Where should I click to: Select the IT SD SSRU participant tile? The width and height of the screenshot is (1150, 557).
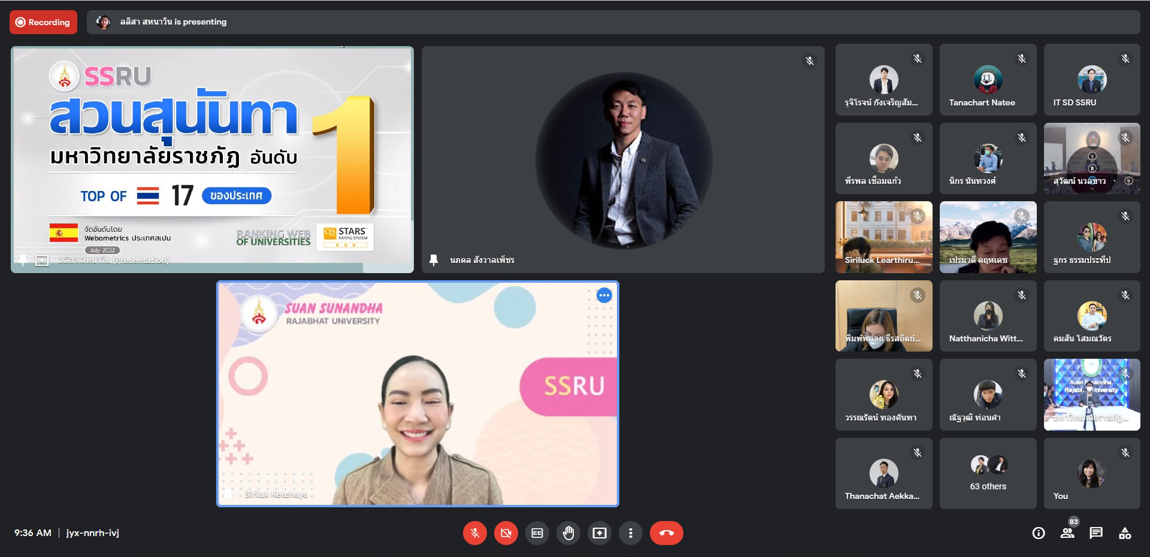(1091, 80)
